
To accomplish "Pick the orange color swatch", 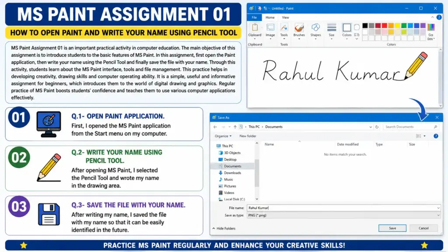I will pyautogui.click(x=391, y=26).
